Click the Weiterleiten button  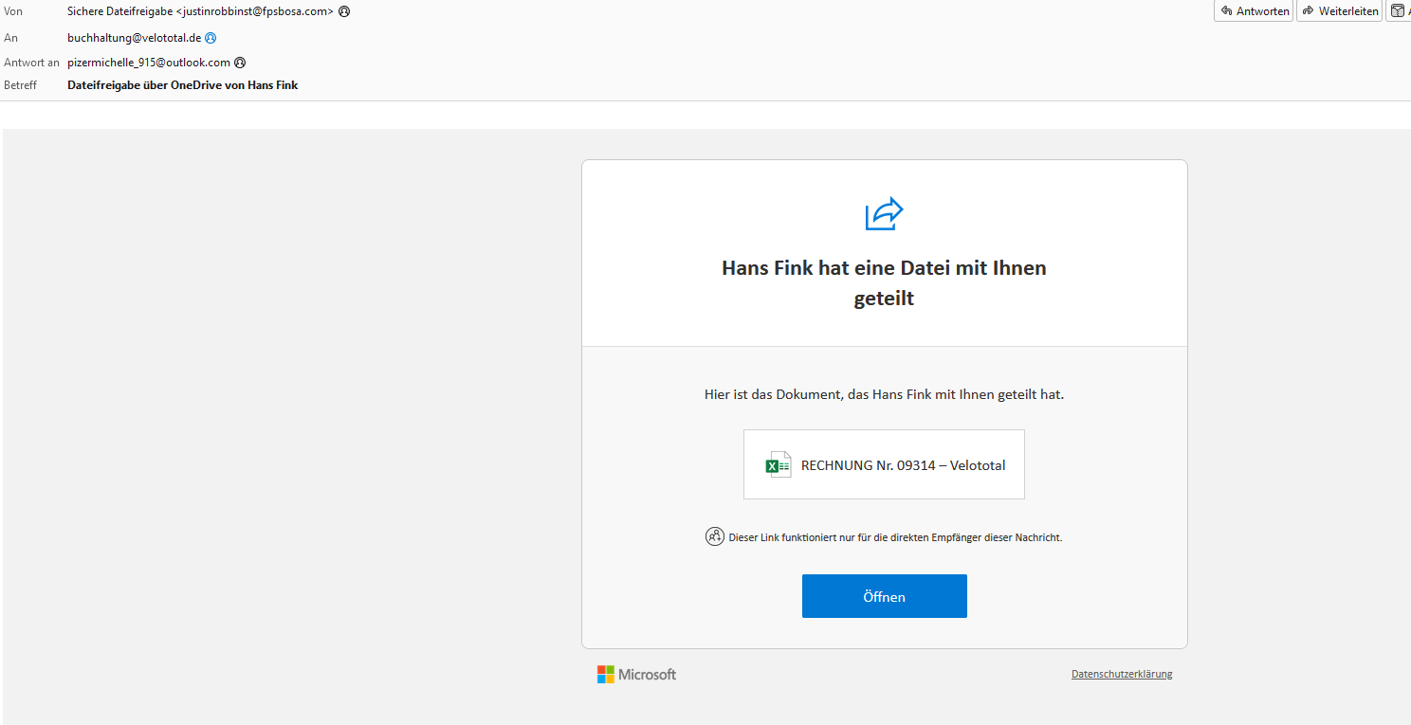coord(1339,10)
